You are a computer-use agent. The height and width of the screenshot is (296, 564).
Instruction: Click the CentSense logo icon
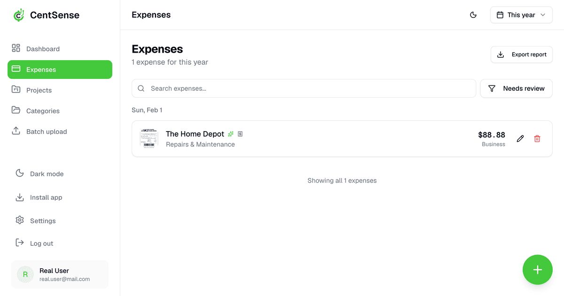pyautogui.click(x=19, y=15)
